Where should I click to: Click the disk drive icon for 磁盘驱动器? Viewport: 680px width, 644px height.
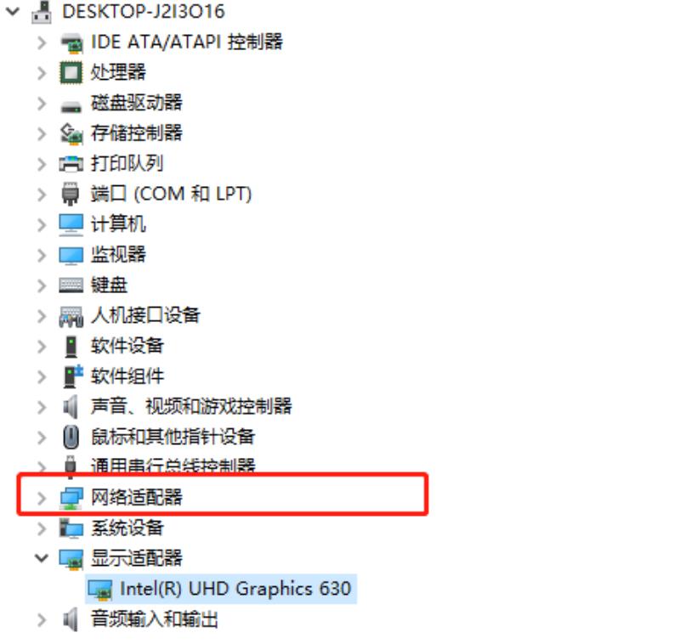coord(71,106)
